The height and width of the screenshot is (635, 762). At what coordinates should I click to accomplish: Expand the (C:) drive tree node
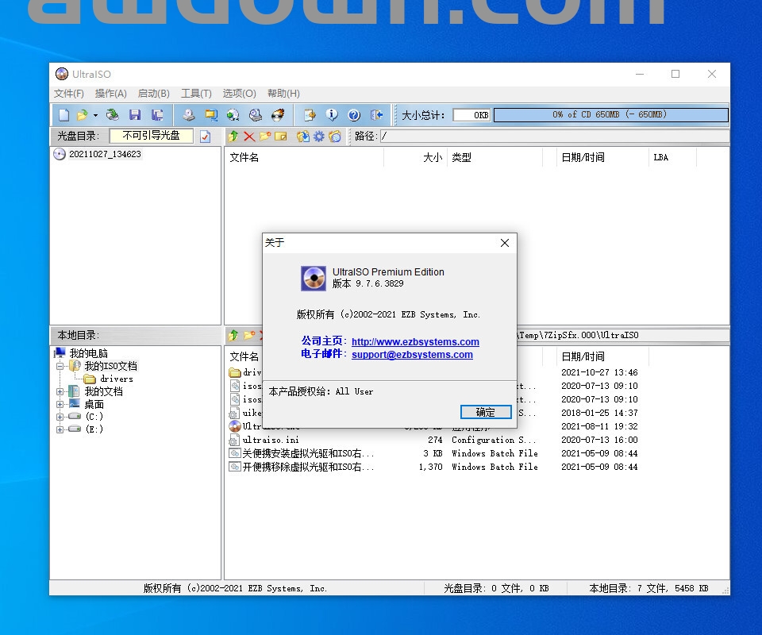pos(60,417)
